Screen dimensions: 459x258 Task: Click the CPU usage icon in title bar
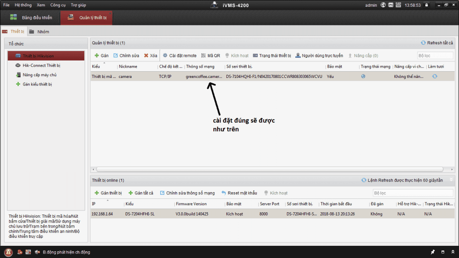(391, 5)
